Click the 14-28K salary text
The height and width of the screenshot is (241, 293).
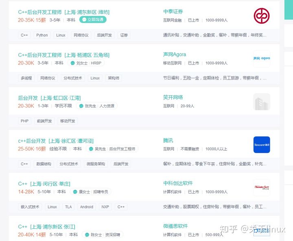pos(26,192)
